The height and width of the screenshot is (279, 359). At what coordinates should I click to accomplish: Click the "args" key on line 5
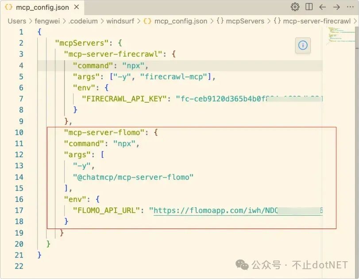tap(86, 77)
